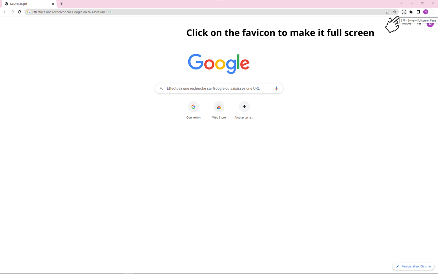Click Personnaliser Chrome button
The height and width of the screenshot is (274, 438).
[413, 266]
